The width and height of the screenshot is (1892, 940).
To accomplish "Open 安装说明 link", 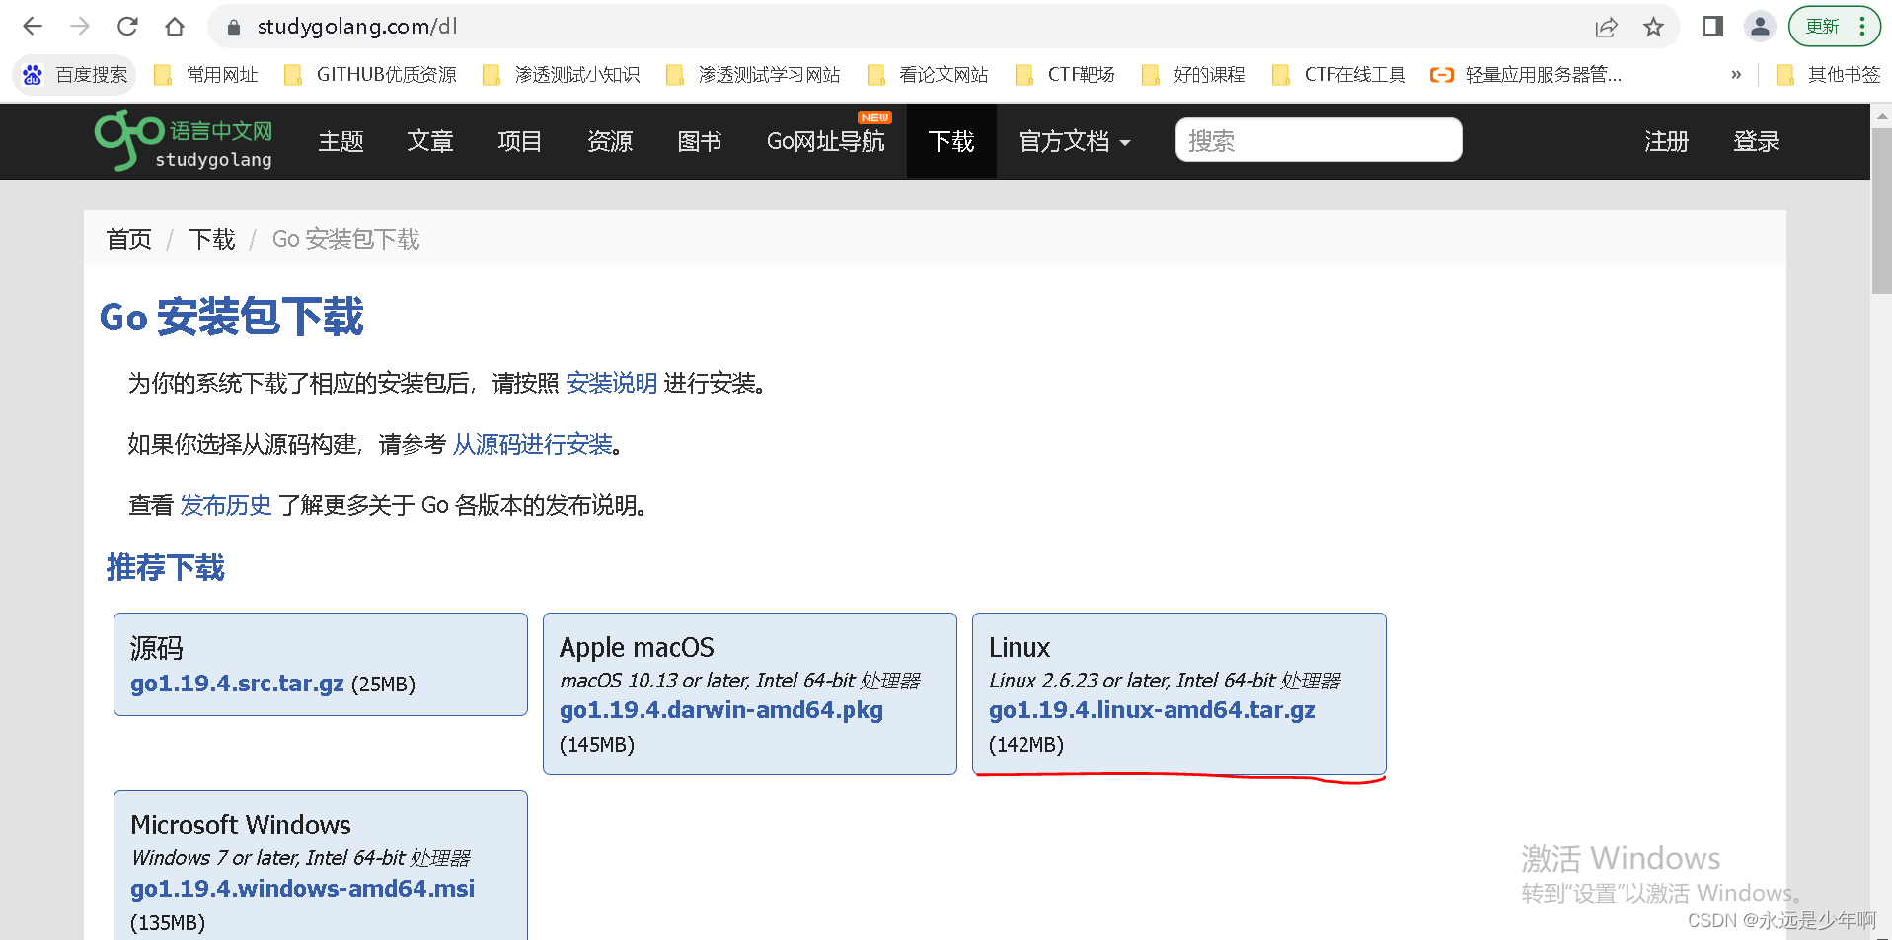I will [x=612, y=384].
